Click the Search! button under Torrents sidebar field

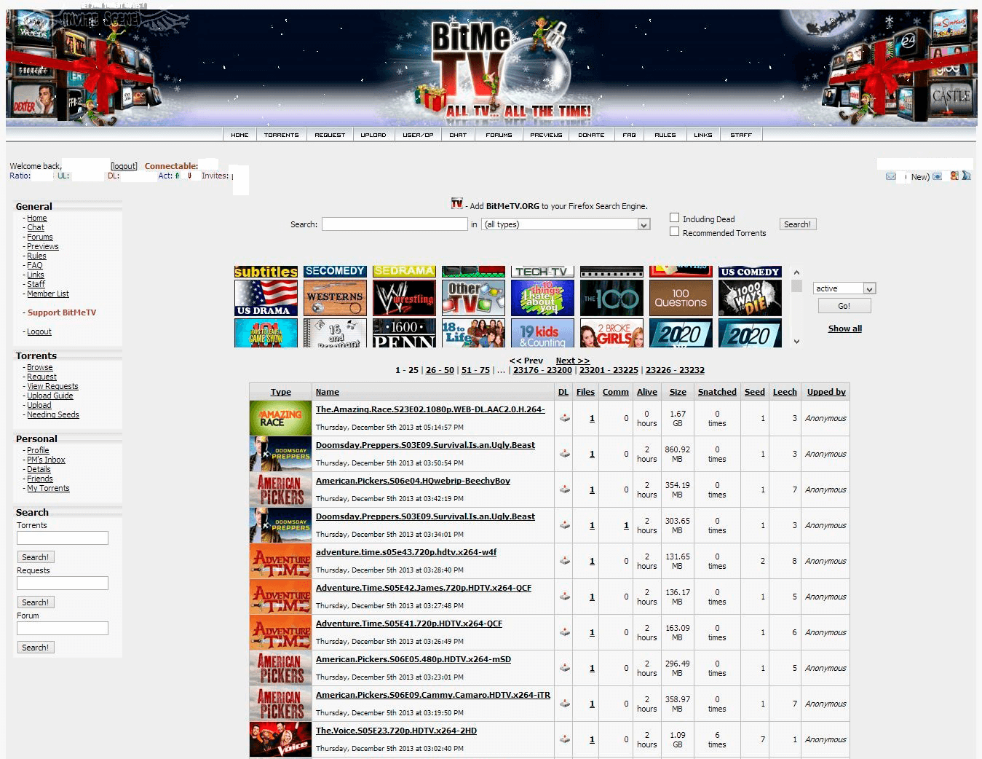[36, 557]
